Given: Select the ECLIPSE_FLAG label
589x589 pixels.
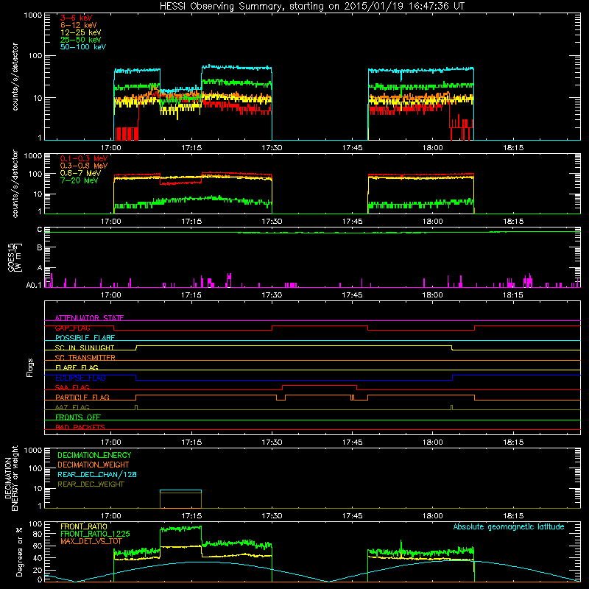Looking at the screenshot, I should (x=80, y=378).
